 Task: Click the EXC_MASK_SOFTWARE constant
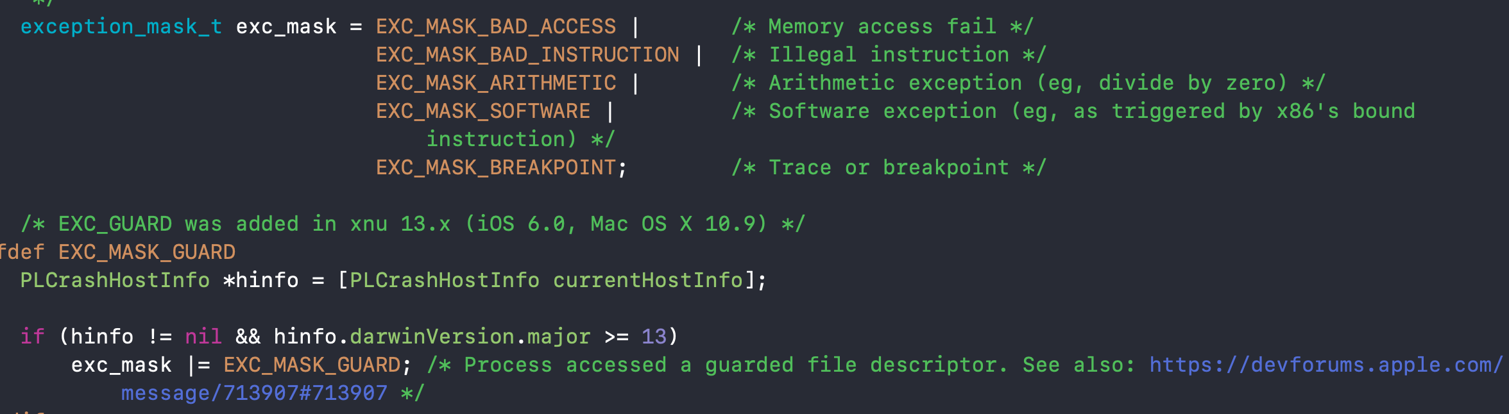point(483,112)
